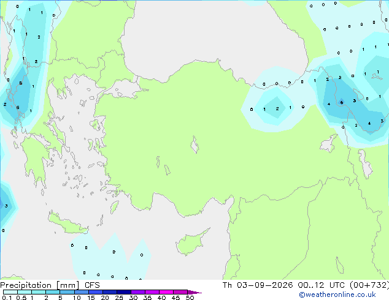Pick the 30–35 mm purple legend swatch
The height and width of the screenshot is (300, 389).
pyautogui.click(x=138, y=292)
